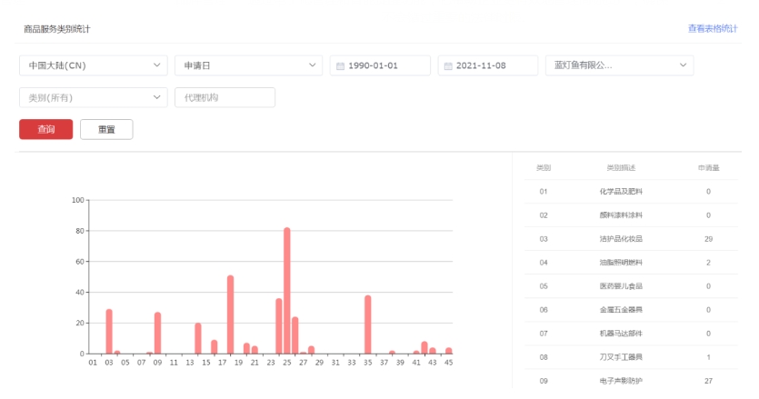Expand the 类别(所有) category dropdown
The width and height of the screenshot is (759, 399).
94,97
